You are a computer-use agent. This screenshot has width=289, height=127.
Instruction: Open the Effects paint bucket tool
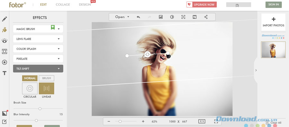(4, 30)
